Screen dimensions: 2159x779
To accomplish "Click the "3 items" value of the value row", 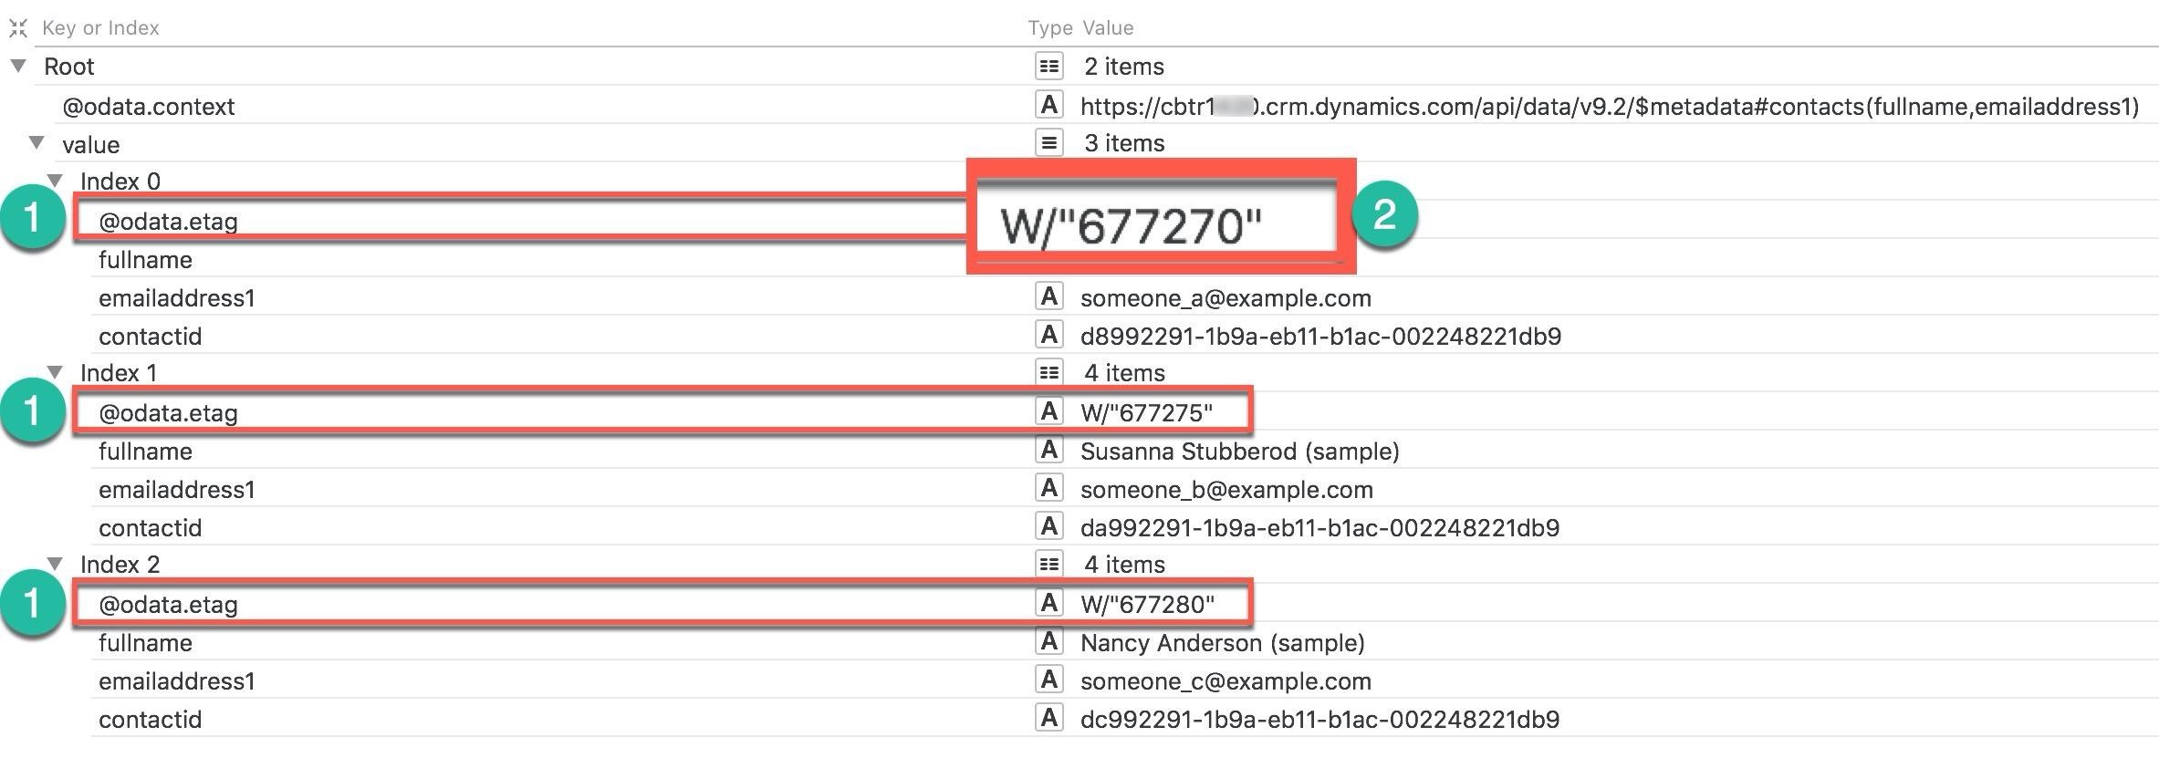I will tap(1124, 143).
